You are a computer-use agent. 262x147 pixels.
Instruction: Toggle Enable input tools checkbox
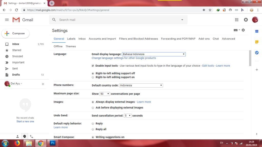[93, 66]
